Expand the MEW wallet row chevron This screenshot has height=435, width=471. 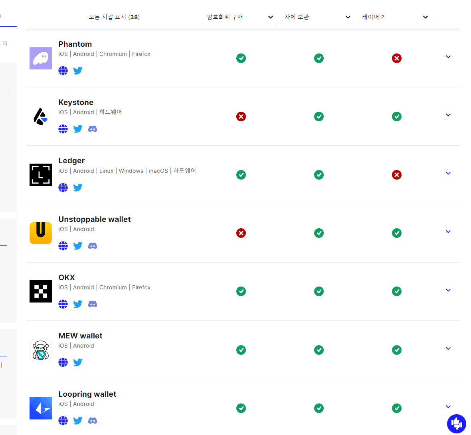coord(448,348)
